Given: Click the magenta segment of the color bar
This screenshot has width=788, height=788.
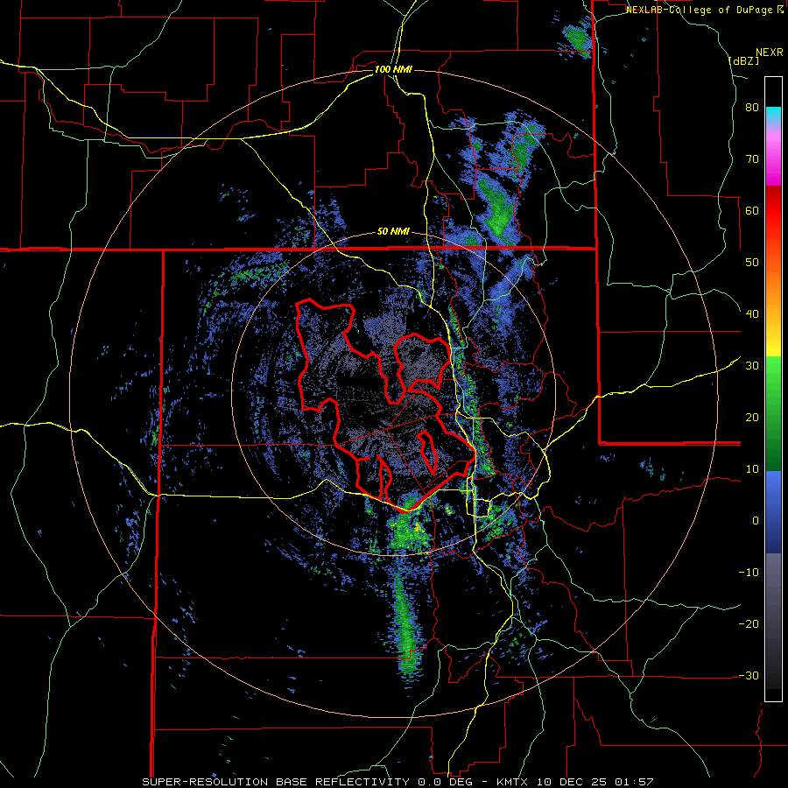Looking at the screenshot, I should tap(773, 158).
